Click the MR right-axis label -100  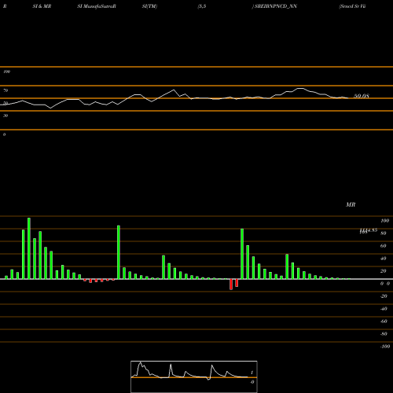tap(385, 347)
